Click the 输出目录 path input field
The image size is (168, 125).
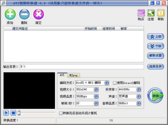(x=82, y=67)
